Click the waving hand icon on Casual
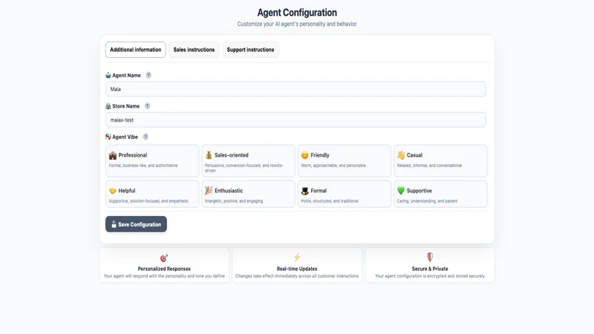Screen dimensions: 594x334 click(401, 155)
